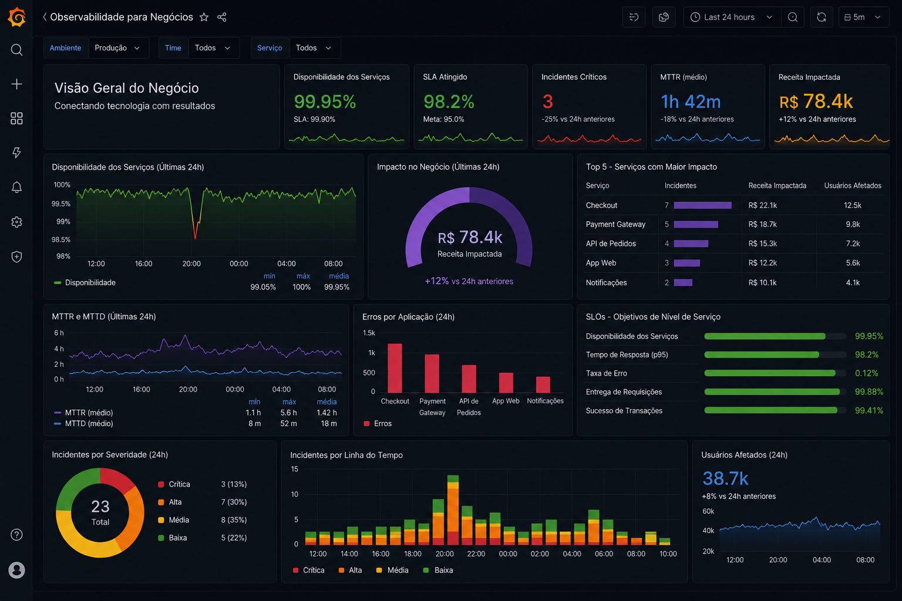
Task: Click the plus create icon in sidebar
Action: 17,84
